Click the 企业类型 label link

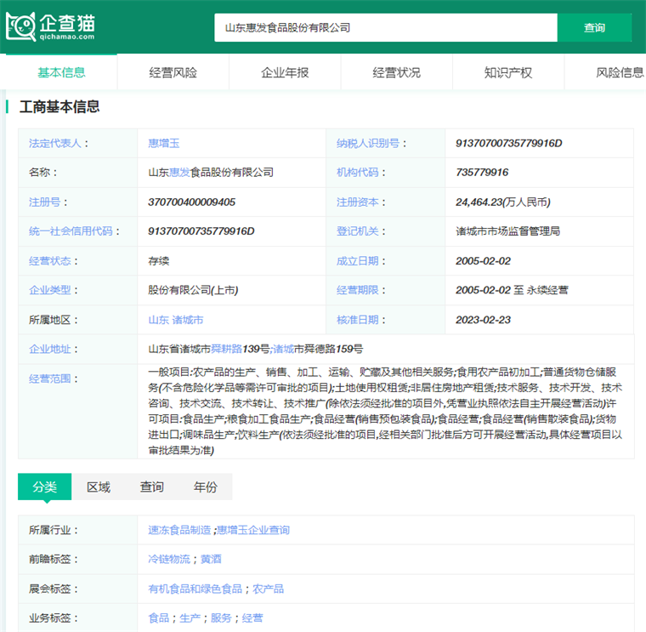pyautogui.click(x=49, y=290)
